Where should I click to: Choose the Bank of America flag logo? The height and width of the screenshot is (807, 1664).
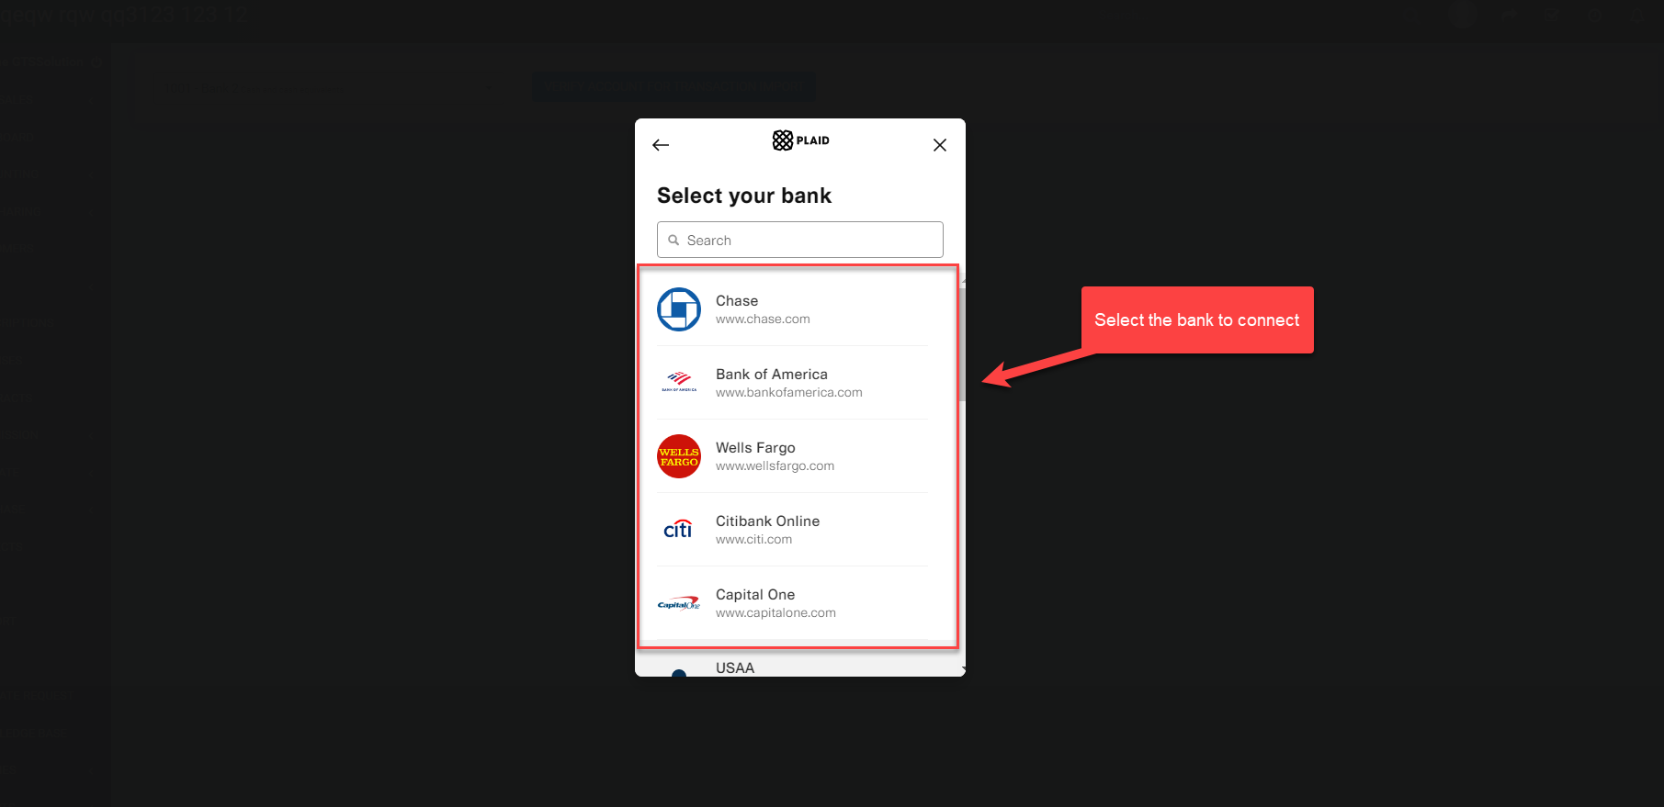click(679, 382)
